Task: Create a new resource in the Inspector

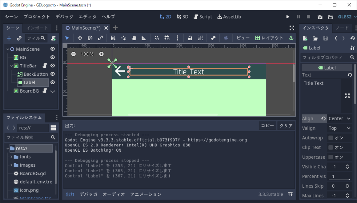Action: pyautogui.click(x=305, y=38)
